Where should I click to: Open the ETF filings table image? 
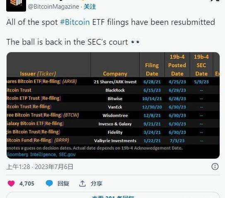[x=113, y=105]
